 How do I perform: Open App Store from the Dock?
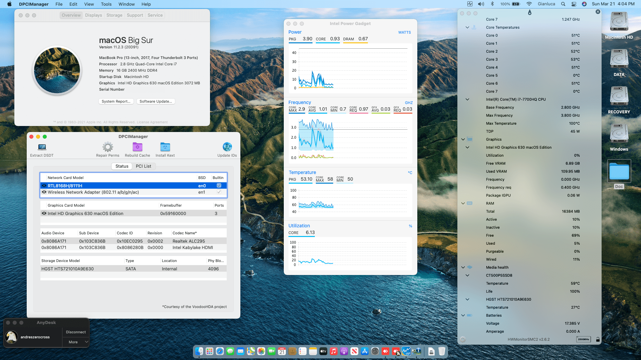365,351
